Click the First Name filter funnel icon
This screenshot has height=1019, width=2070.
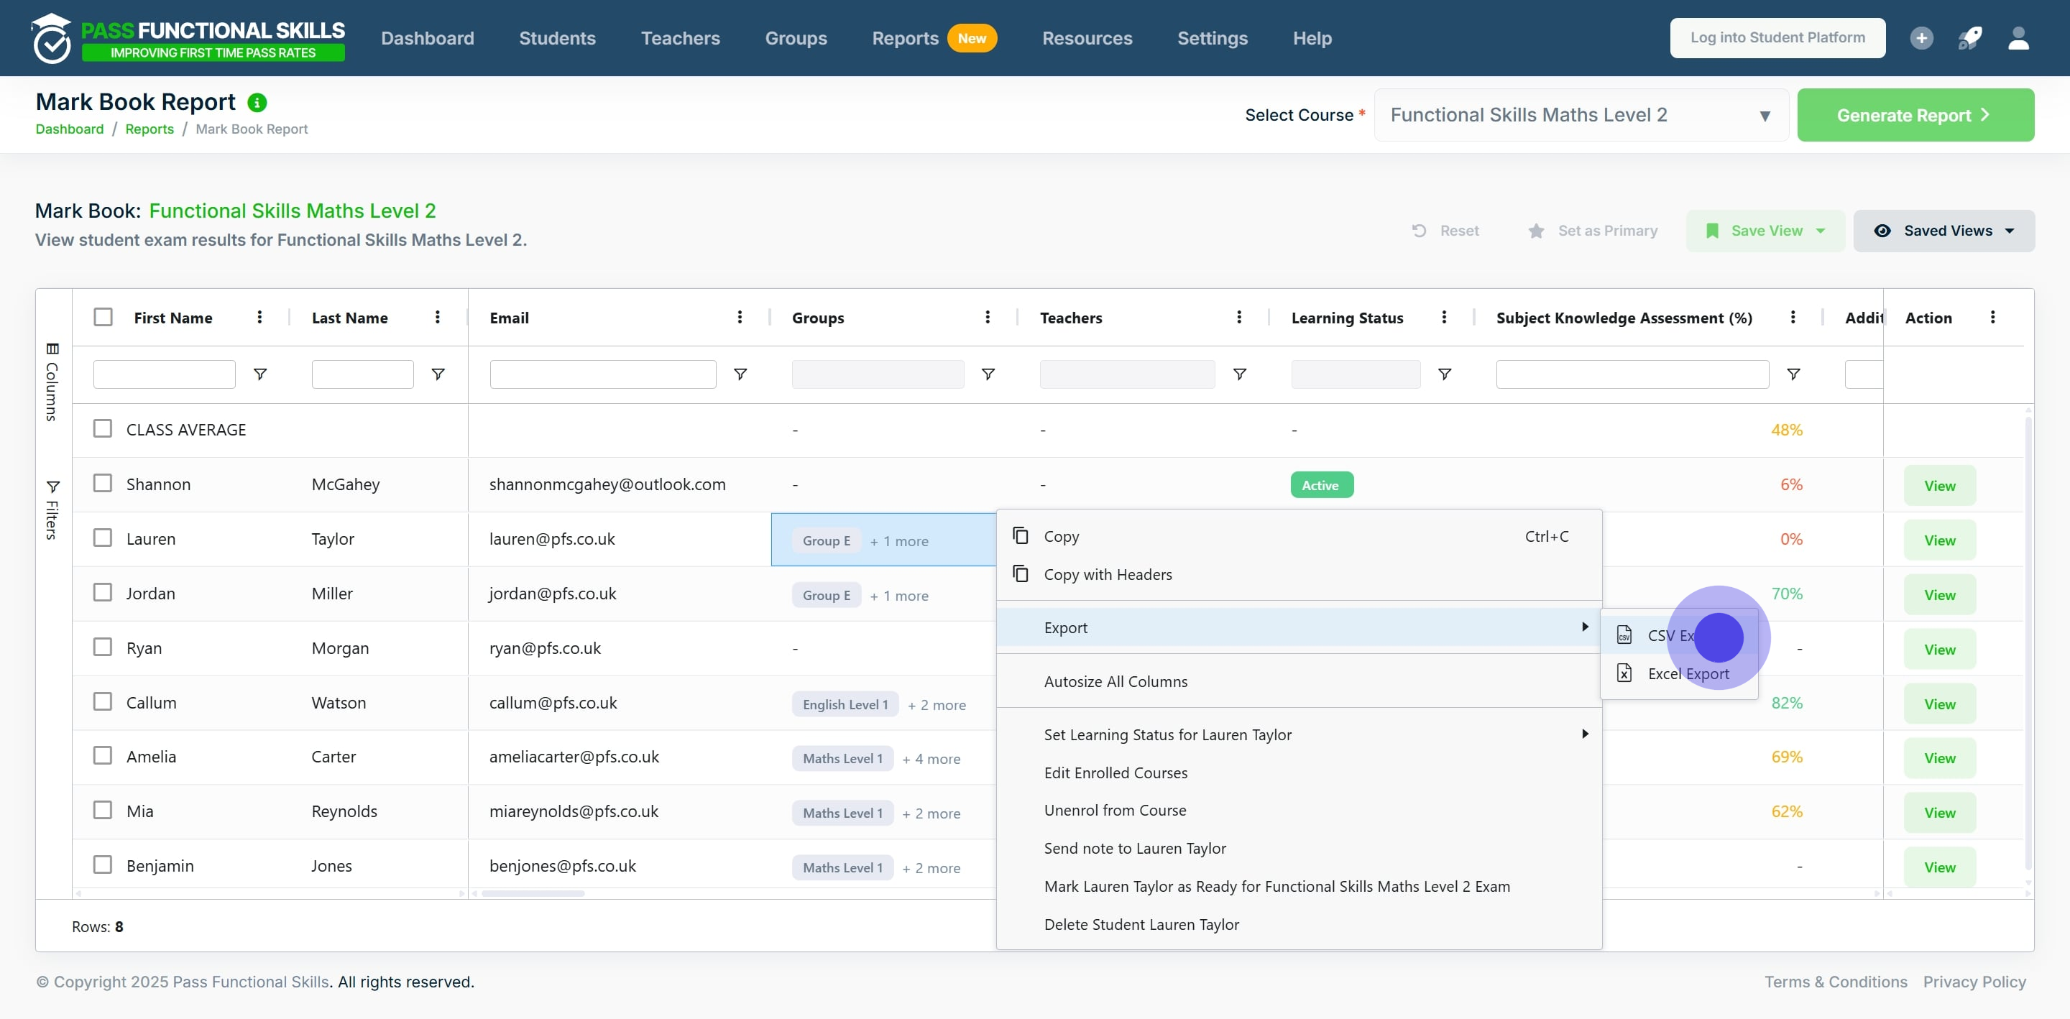tap(259, 374)
